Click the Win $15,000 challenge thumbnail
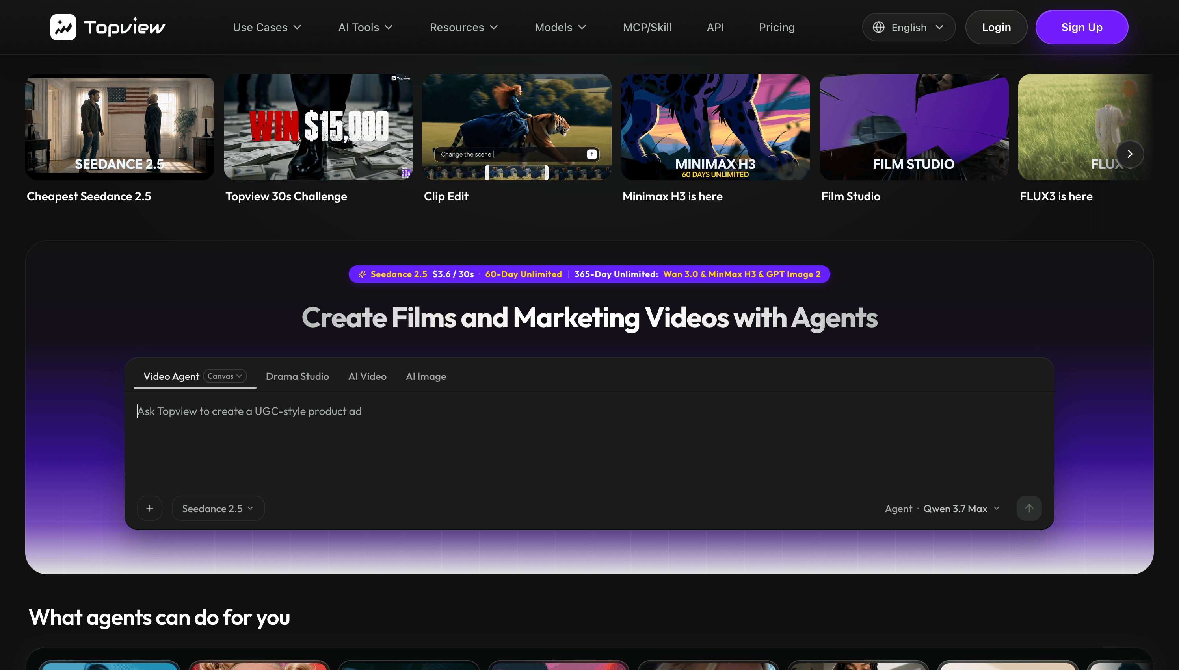 pyautogui.click(x=318, y=127)
